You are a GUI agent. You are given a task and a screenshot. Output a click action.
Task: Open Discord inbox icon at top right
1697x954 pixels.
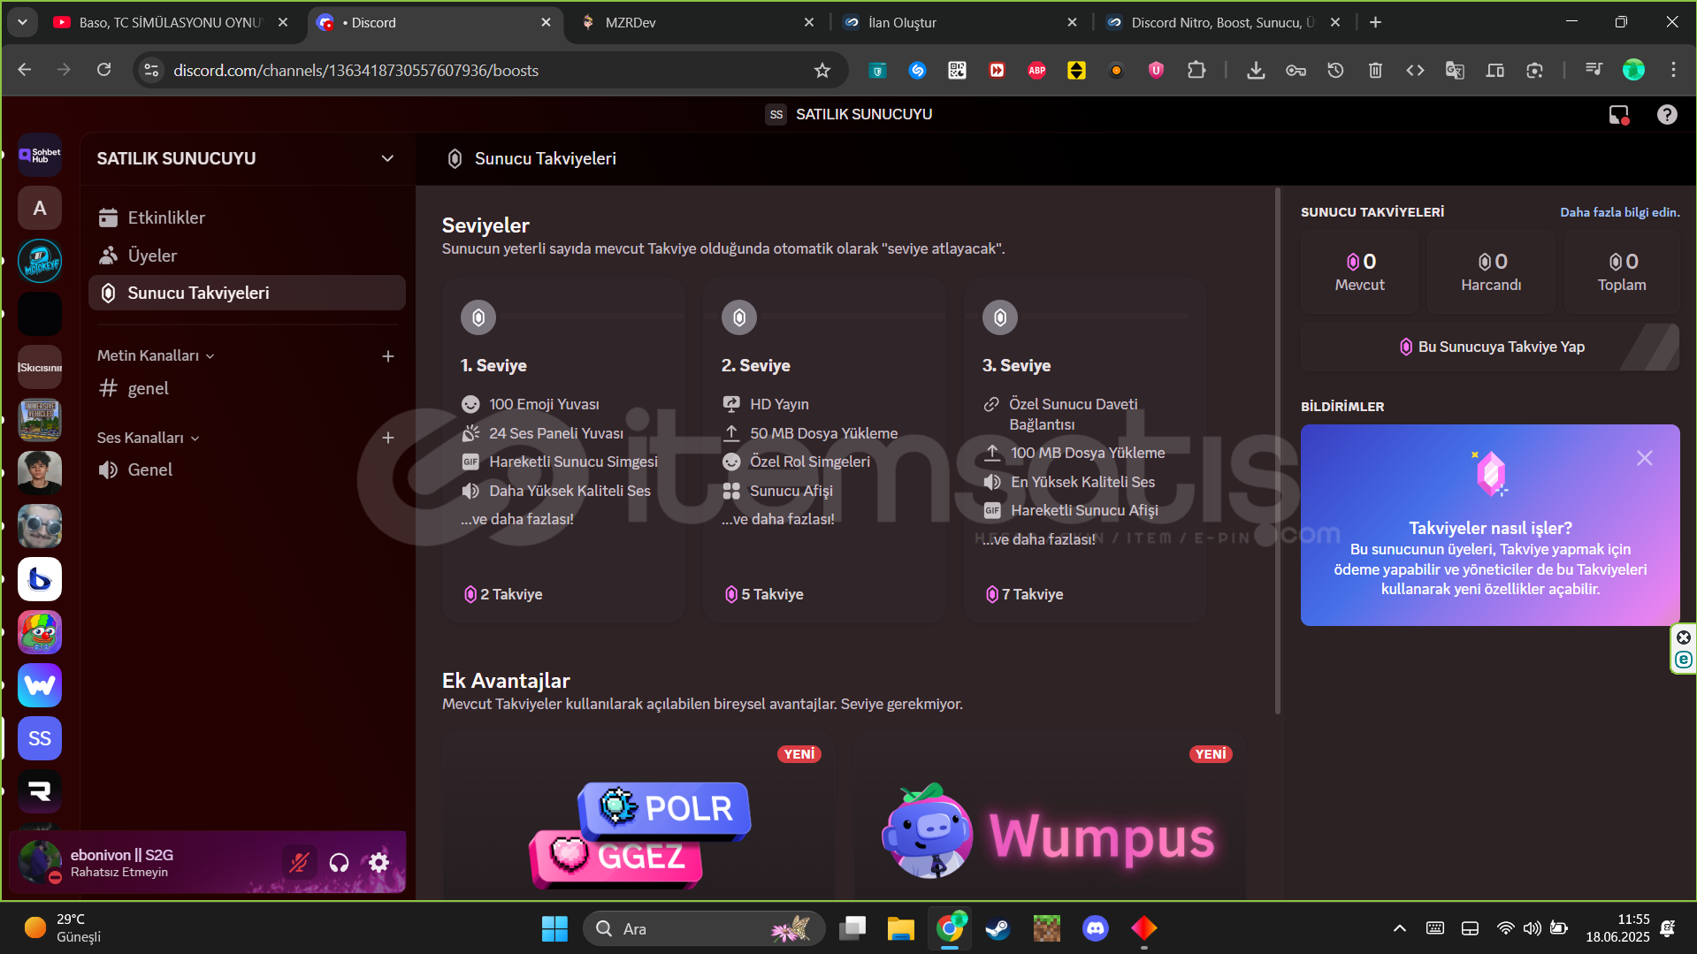1618,114
